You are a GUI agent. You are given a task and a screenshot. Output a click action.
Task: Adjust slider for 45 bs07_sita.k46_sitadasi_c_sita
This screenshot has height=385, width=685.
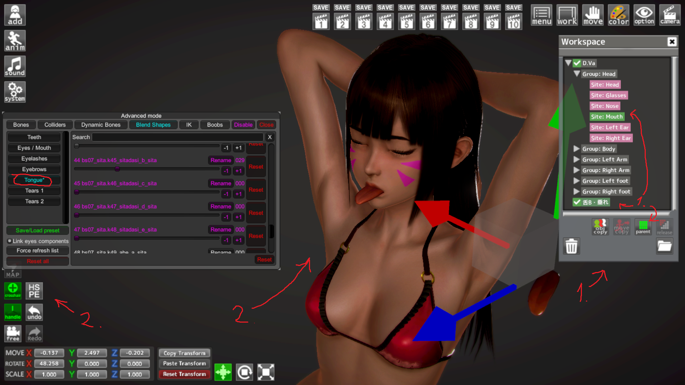147,192
